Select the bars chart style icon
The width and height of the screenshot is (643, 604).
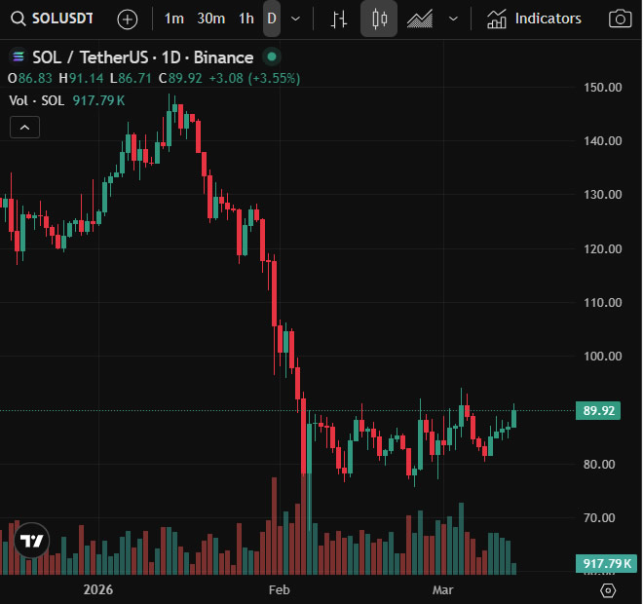(x=339, y=19)
